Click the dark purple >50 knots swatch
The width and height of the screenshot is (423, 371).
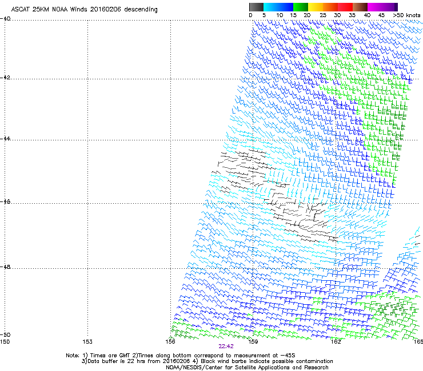[x=396, y=7]
